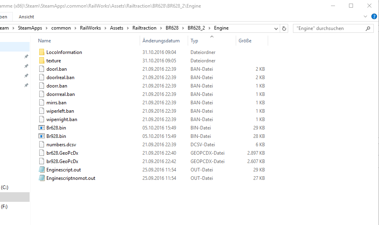The image size is (379, 225).
Task: Select the numbers.dcsv file icon
Action: (42, 145)
